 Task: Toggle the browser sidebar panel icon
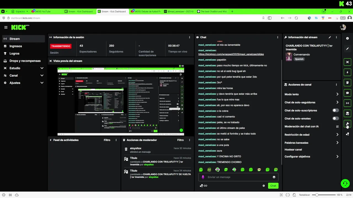[270, 18]
